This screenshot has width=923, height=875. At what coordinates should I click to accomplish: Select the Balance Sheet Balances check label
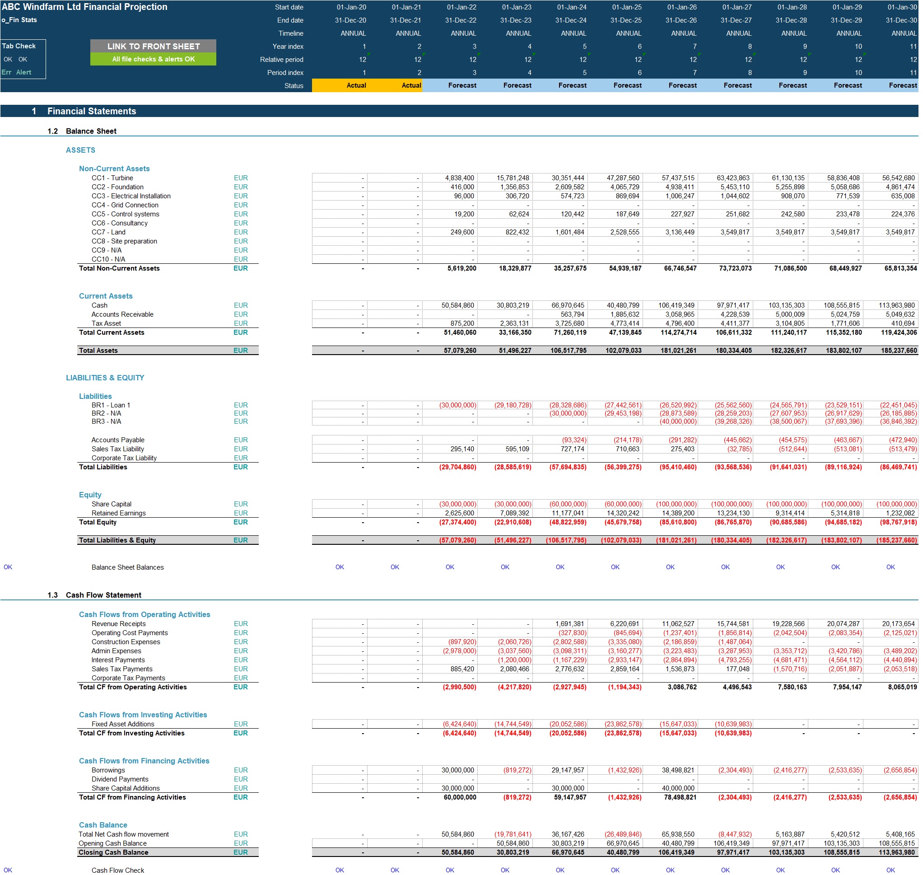128,568
